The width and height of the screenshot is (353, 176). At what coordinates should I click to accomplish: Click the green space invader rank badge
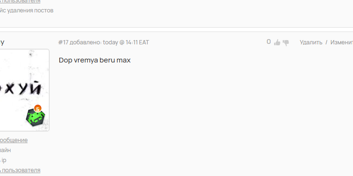35,117
